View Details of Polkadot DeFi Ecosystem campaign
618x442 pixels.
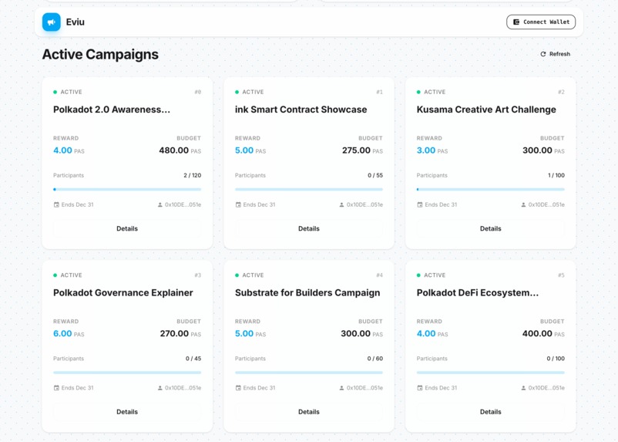pos(490,412)
